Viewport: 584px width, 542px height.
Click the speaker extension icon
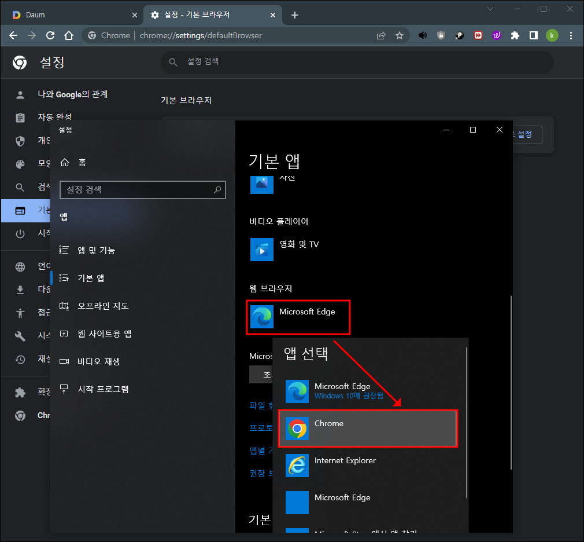422,35
